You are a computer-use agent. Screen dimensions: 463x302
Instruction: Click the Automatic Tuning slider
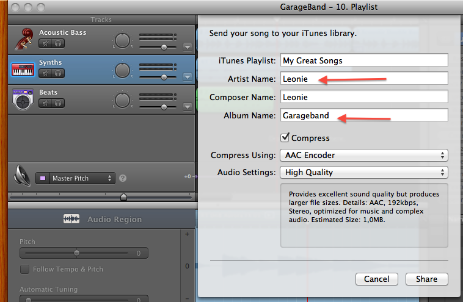tap(84, 298)
